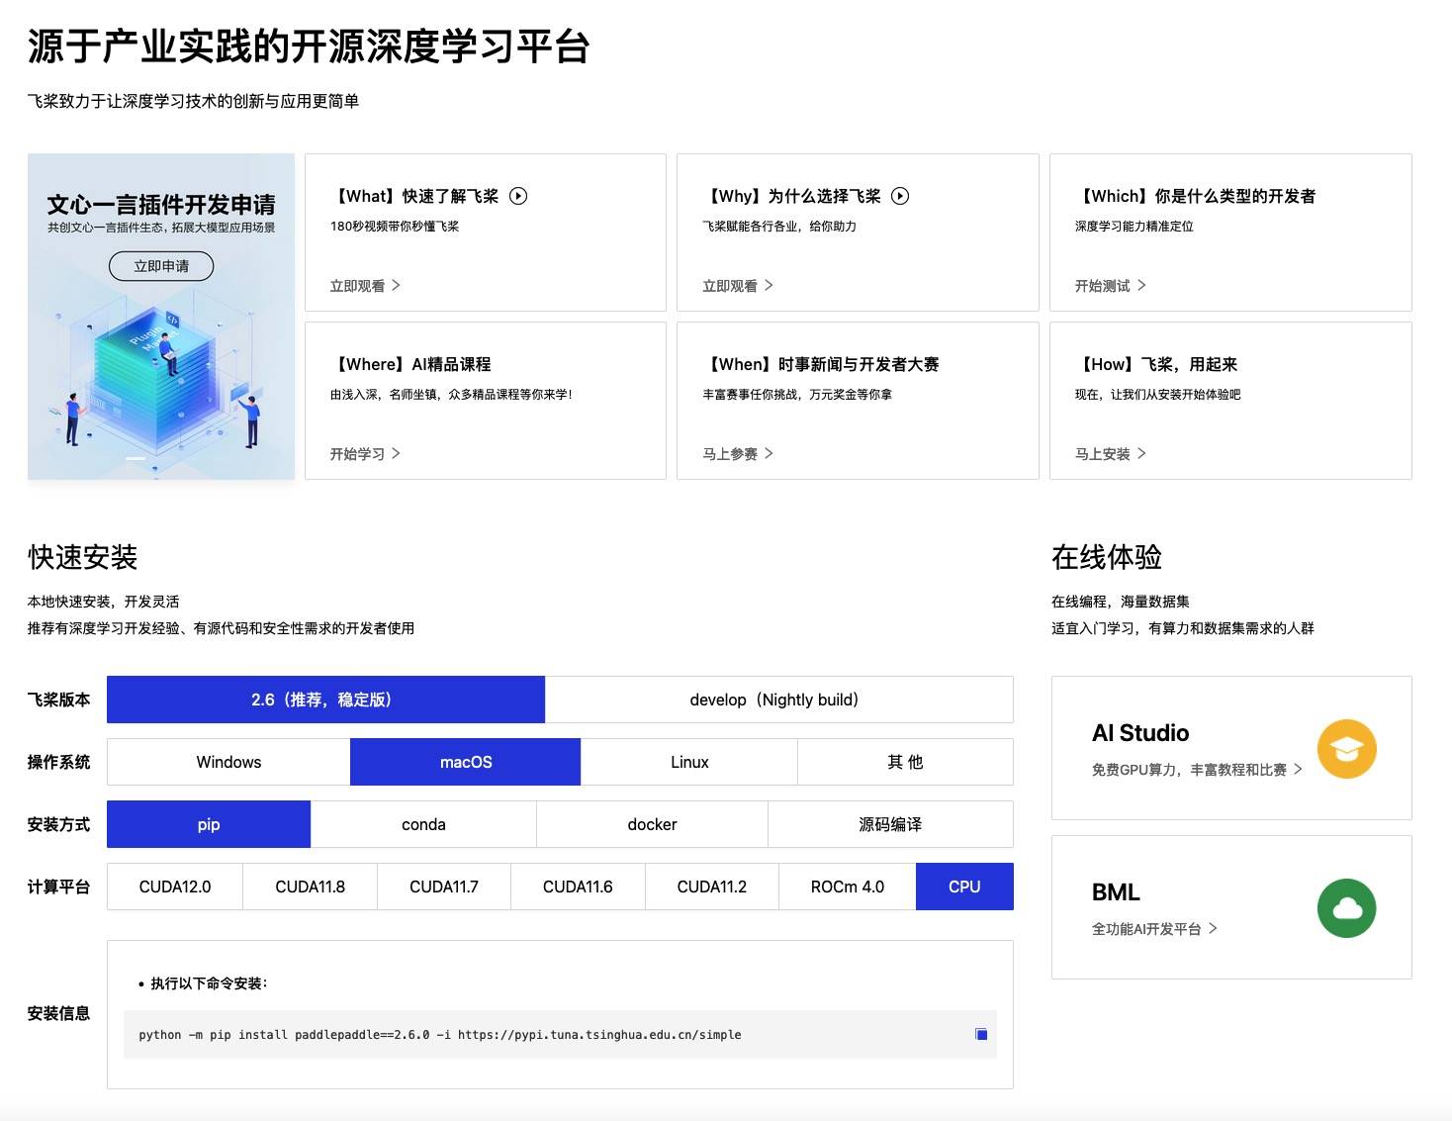Pick CUDA12.0 compute platform
Image resolution: width=1452 pixels, height=1121 pixels.
(175, 887)
